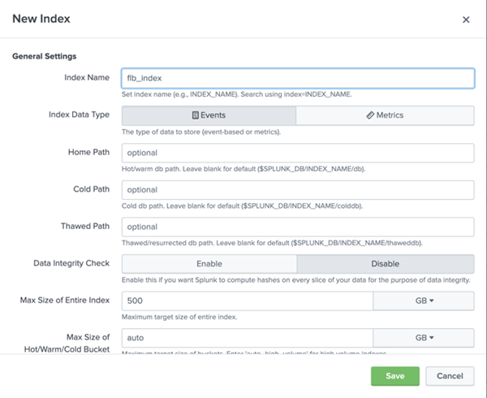
Task: Click the Data Integrity Check label
Action: [71, 263]
